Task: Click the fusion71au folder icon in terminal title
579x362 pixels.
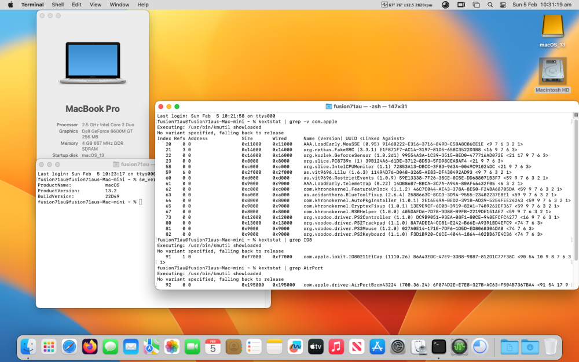Action: pos(328,107)
